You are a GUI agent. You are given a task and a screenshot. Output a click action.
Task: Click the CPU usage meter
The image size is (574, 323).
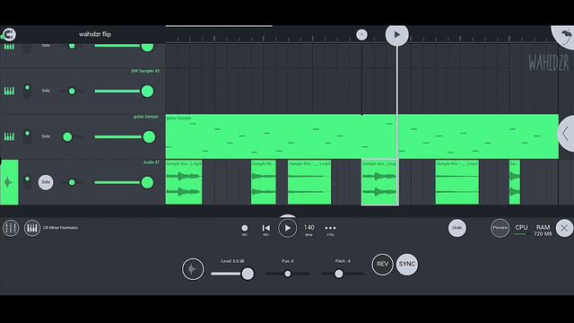click(521, 230)
